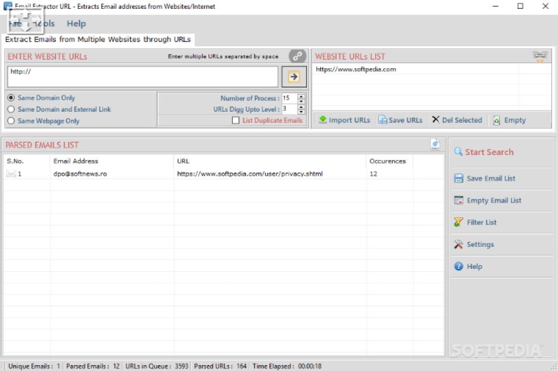
Task: Click URLs in Queue status entry
Action: (x=157, y=366)
